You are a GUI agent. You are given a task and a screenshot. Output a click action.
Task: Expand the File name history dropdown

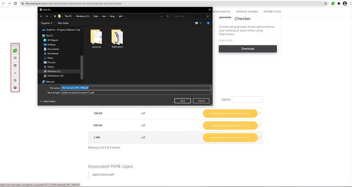[209, 88]
